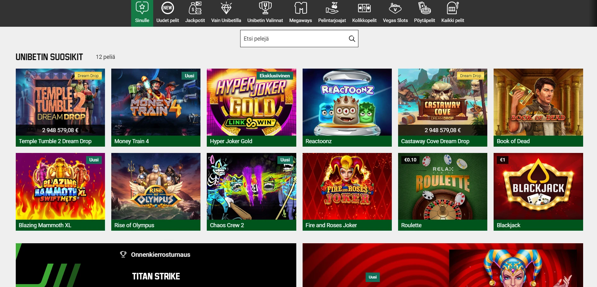
Task: Launch Hyper Joker Gold game thumbnail
Action: pyautogui.click(x=252, y=102)
